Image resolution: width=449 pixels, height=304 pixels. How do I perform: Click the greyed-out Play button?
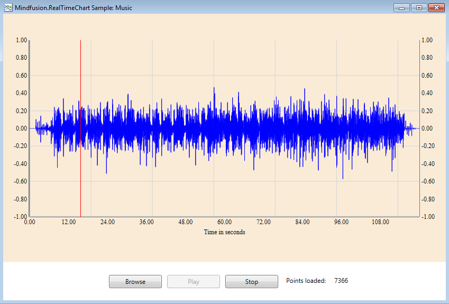(194, 282)
